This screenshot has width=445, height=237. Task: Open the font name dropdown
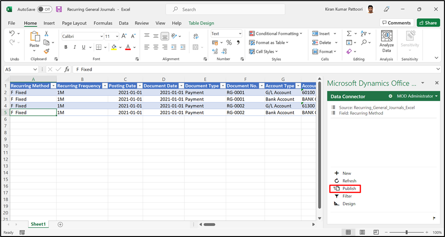pos(102,36)
